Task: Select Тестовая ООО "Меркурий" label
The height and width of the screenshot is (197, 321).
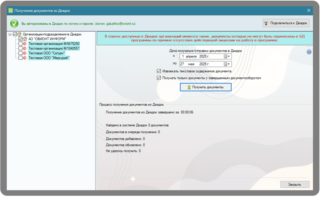Action: pos(49,58)
